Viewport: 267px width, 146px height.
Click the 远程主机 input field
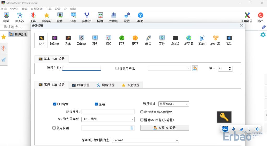pyautogui.click(x=82, y=68)
